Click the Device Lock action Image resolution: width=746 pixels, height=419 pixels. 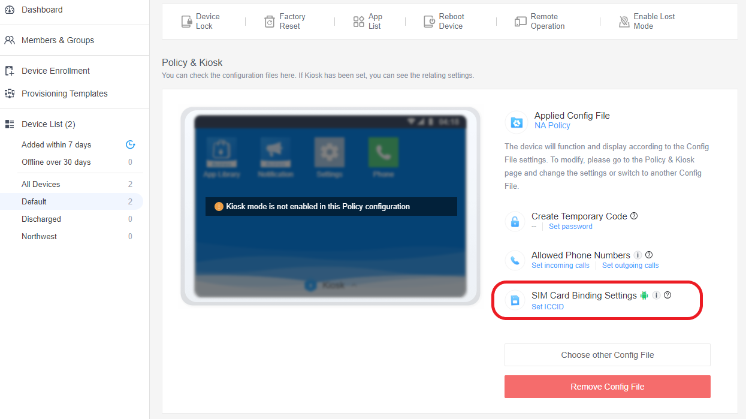point(201,22)
